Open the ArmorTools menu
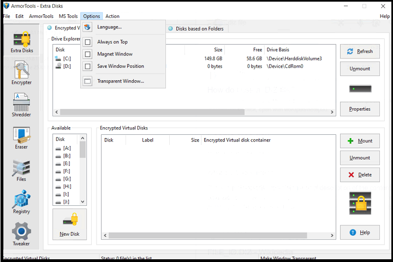Viewport: 393px width, 262px height. click(x=41, y=16)
